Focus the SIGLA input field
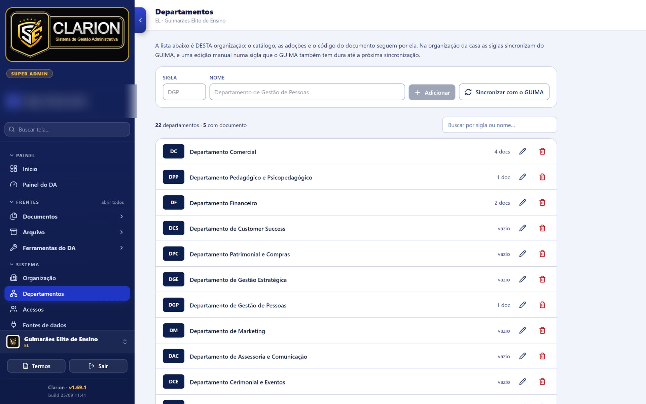This screenshot has height=404, width=646. 184,92
